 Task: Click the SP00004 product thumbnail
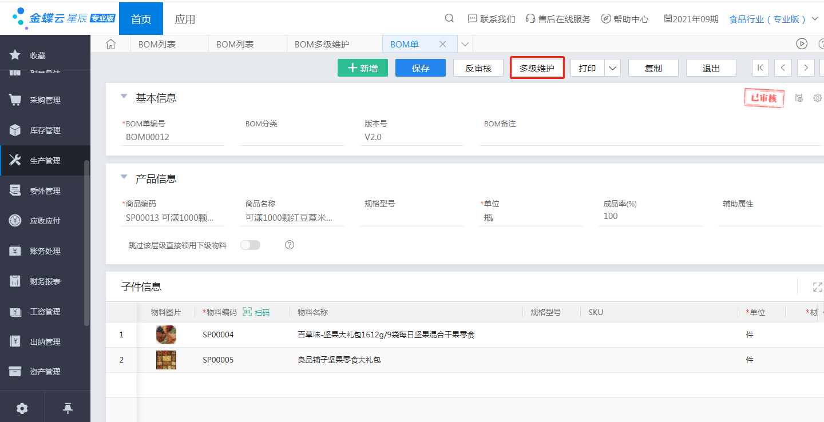[x=166, y=334]
